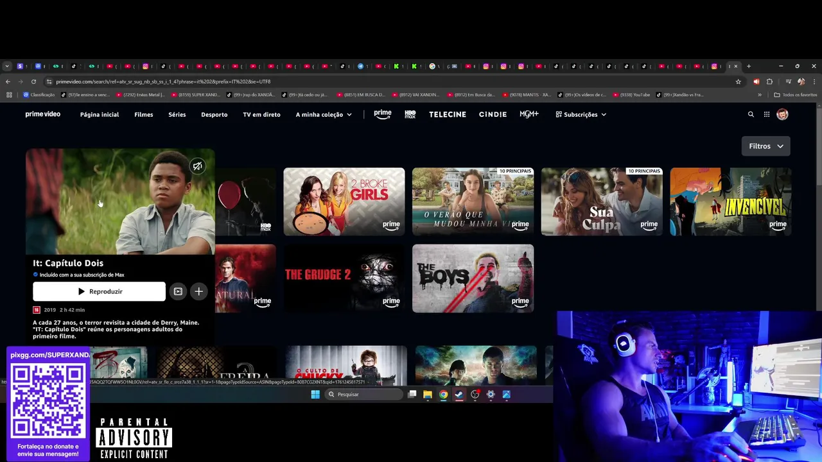Viewport: 822px width, 462px height.
Task: Go to Página inicial tab
Action: coord(100,114)
